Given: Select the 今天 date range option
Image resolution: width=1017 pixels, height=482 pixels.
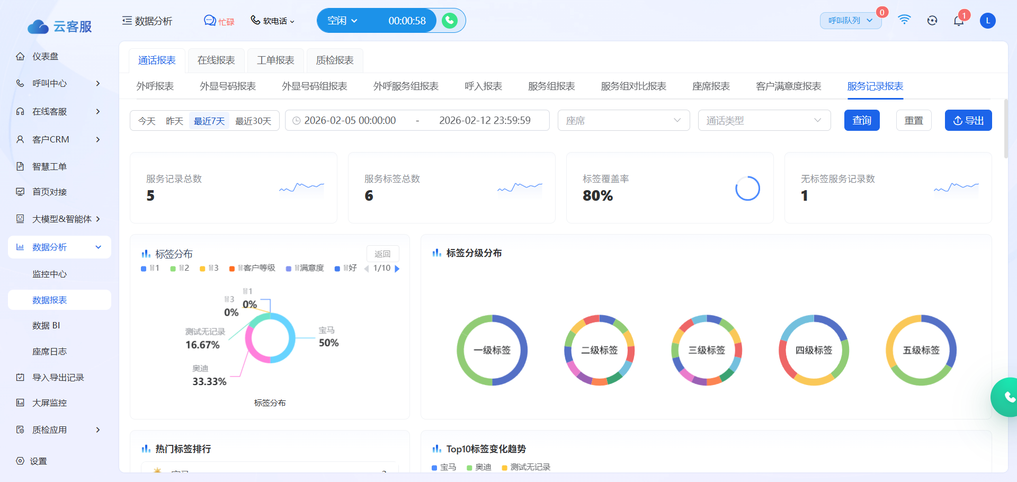Looking at the screenshot, I should [x=147, y=121].
